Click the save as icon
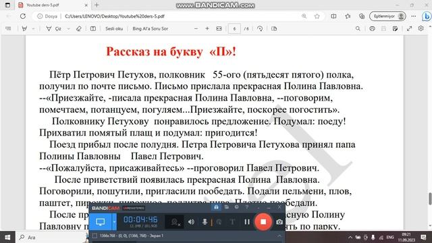 click(395, 28)
